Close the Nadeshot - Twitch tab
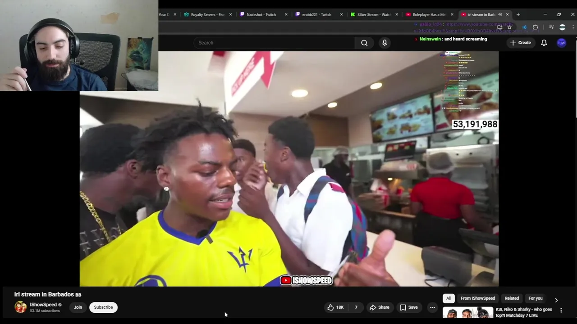 pos(286,14)
